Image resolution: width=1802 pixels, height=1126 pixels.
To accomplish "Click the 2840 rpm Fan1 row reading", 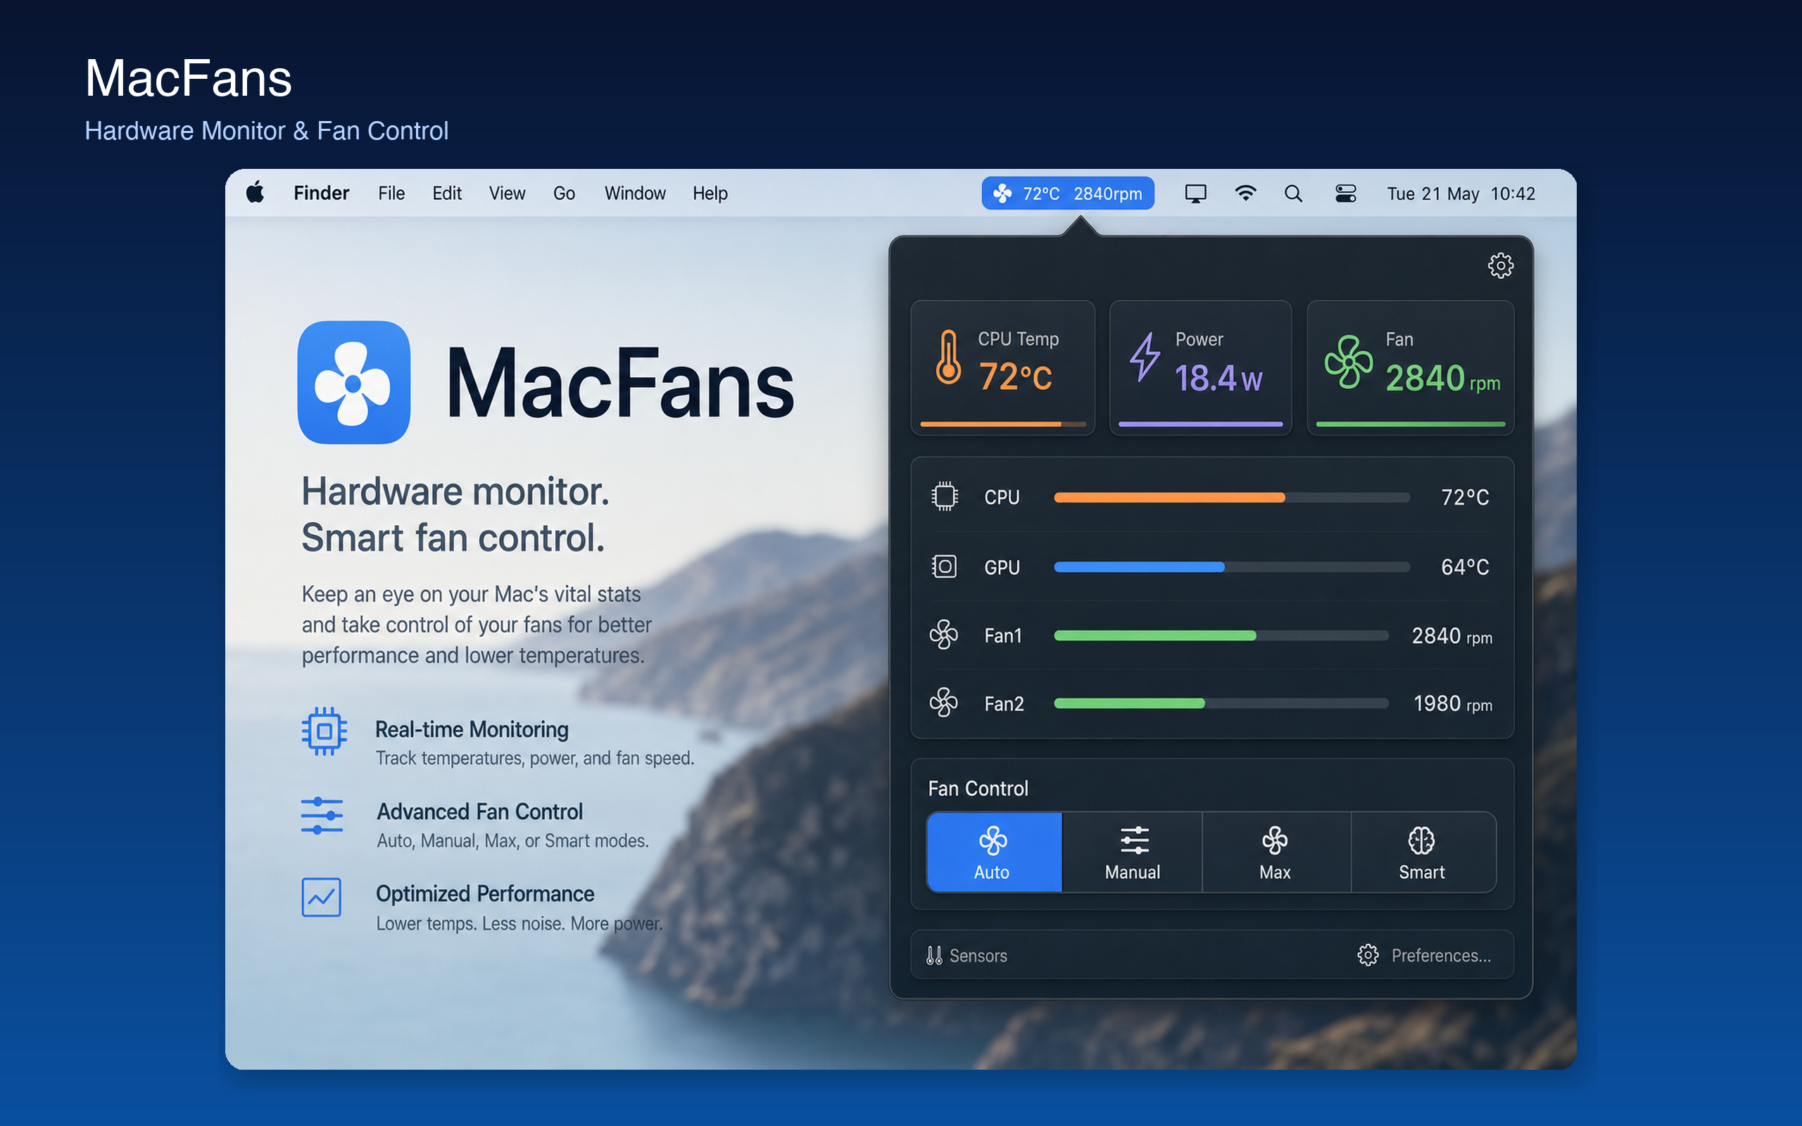I will pyautogui.click(x=1452, y=635).
